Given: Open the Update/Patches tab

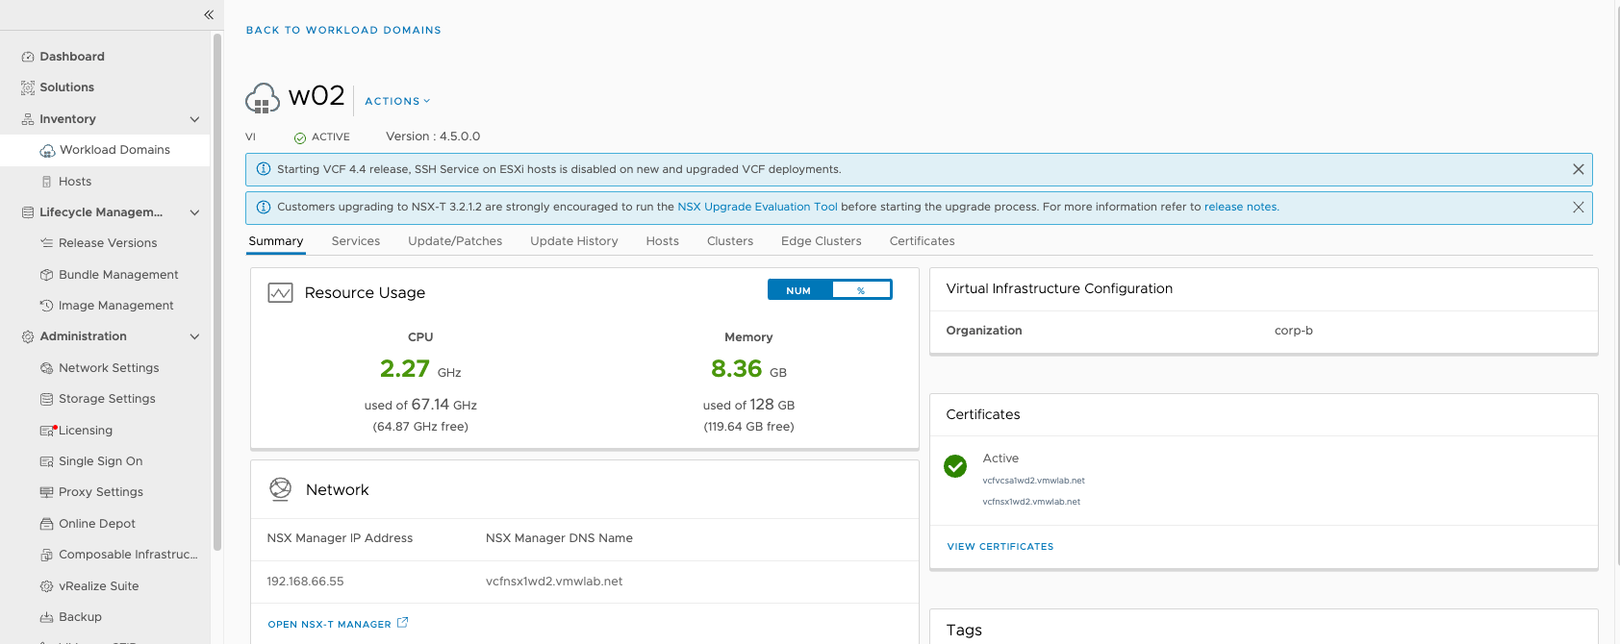Looking at the screenshot, I should [x=455, y=241].
